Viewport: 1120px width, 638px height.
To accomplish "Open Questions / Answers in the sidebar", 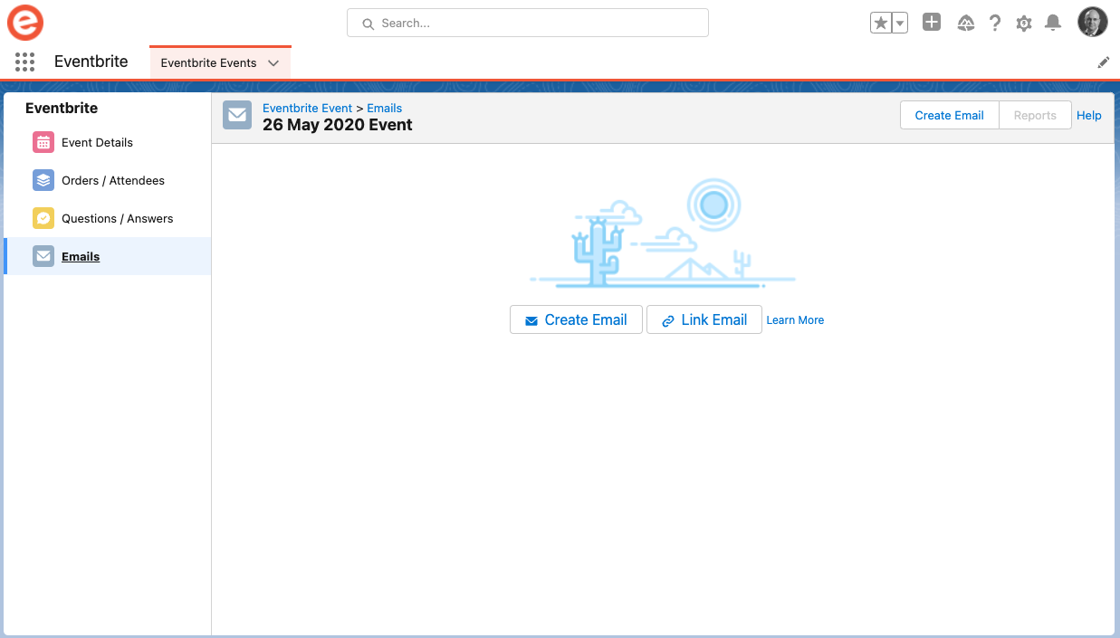I will tap(118, 218).
